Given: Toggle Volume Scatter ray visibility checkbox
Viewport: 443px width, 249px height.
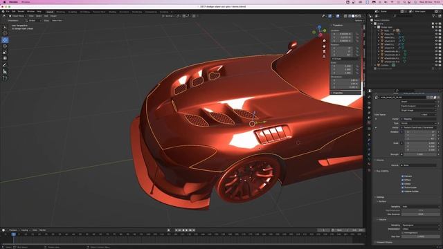Looking at the screenshot, I should pos(403,192).
